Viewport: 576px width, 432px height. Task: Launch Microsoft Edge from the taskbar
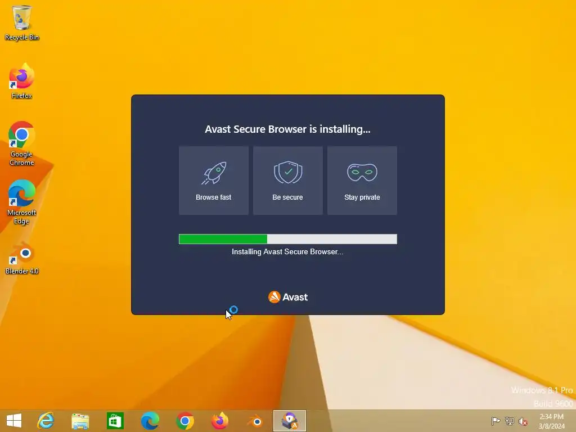150,421
